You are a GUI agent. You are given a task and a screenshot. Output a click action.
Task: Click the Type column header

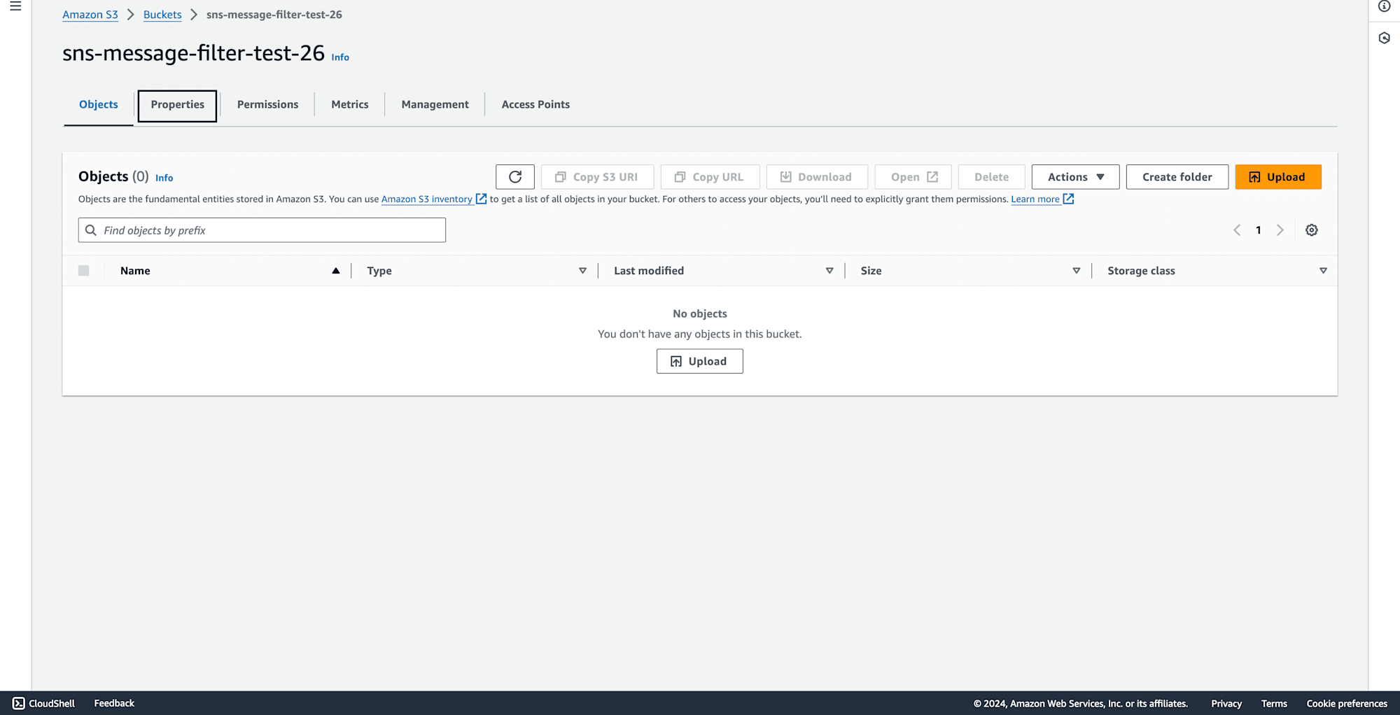point(379,271)
